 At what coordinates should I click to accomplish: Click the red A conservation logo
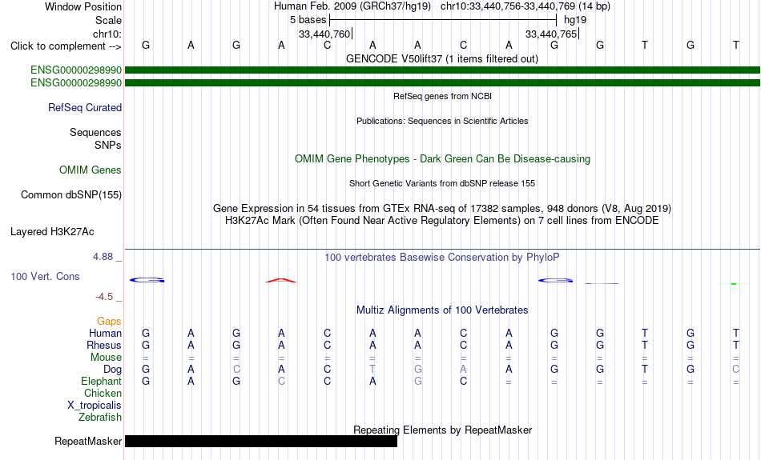pos(281,280)
